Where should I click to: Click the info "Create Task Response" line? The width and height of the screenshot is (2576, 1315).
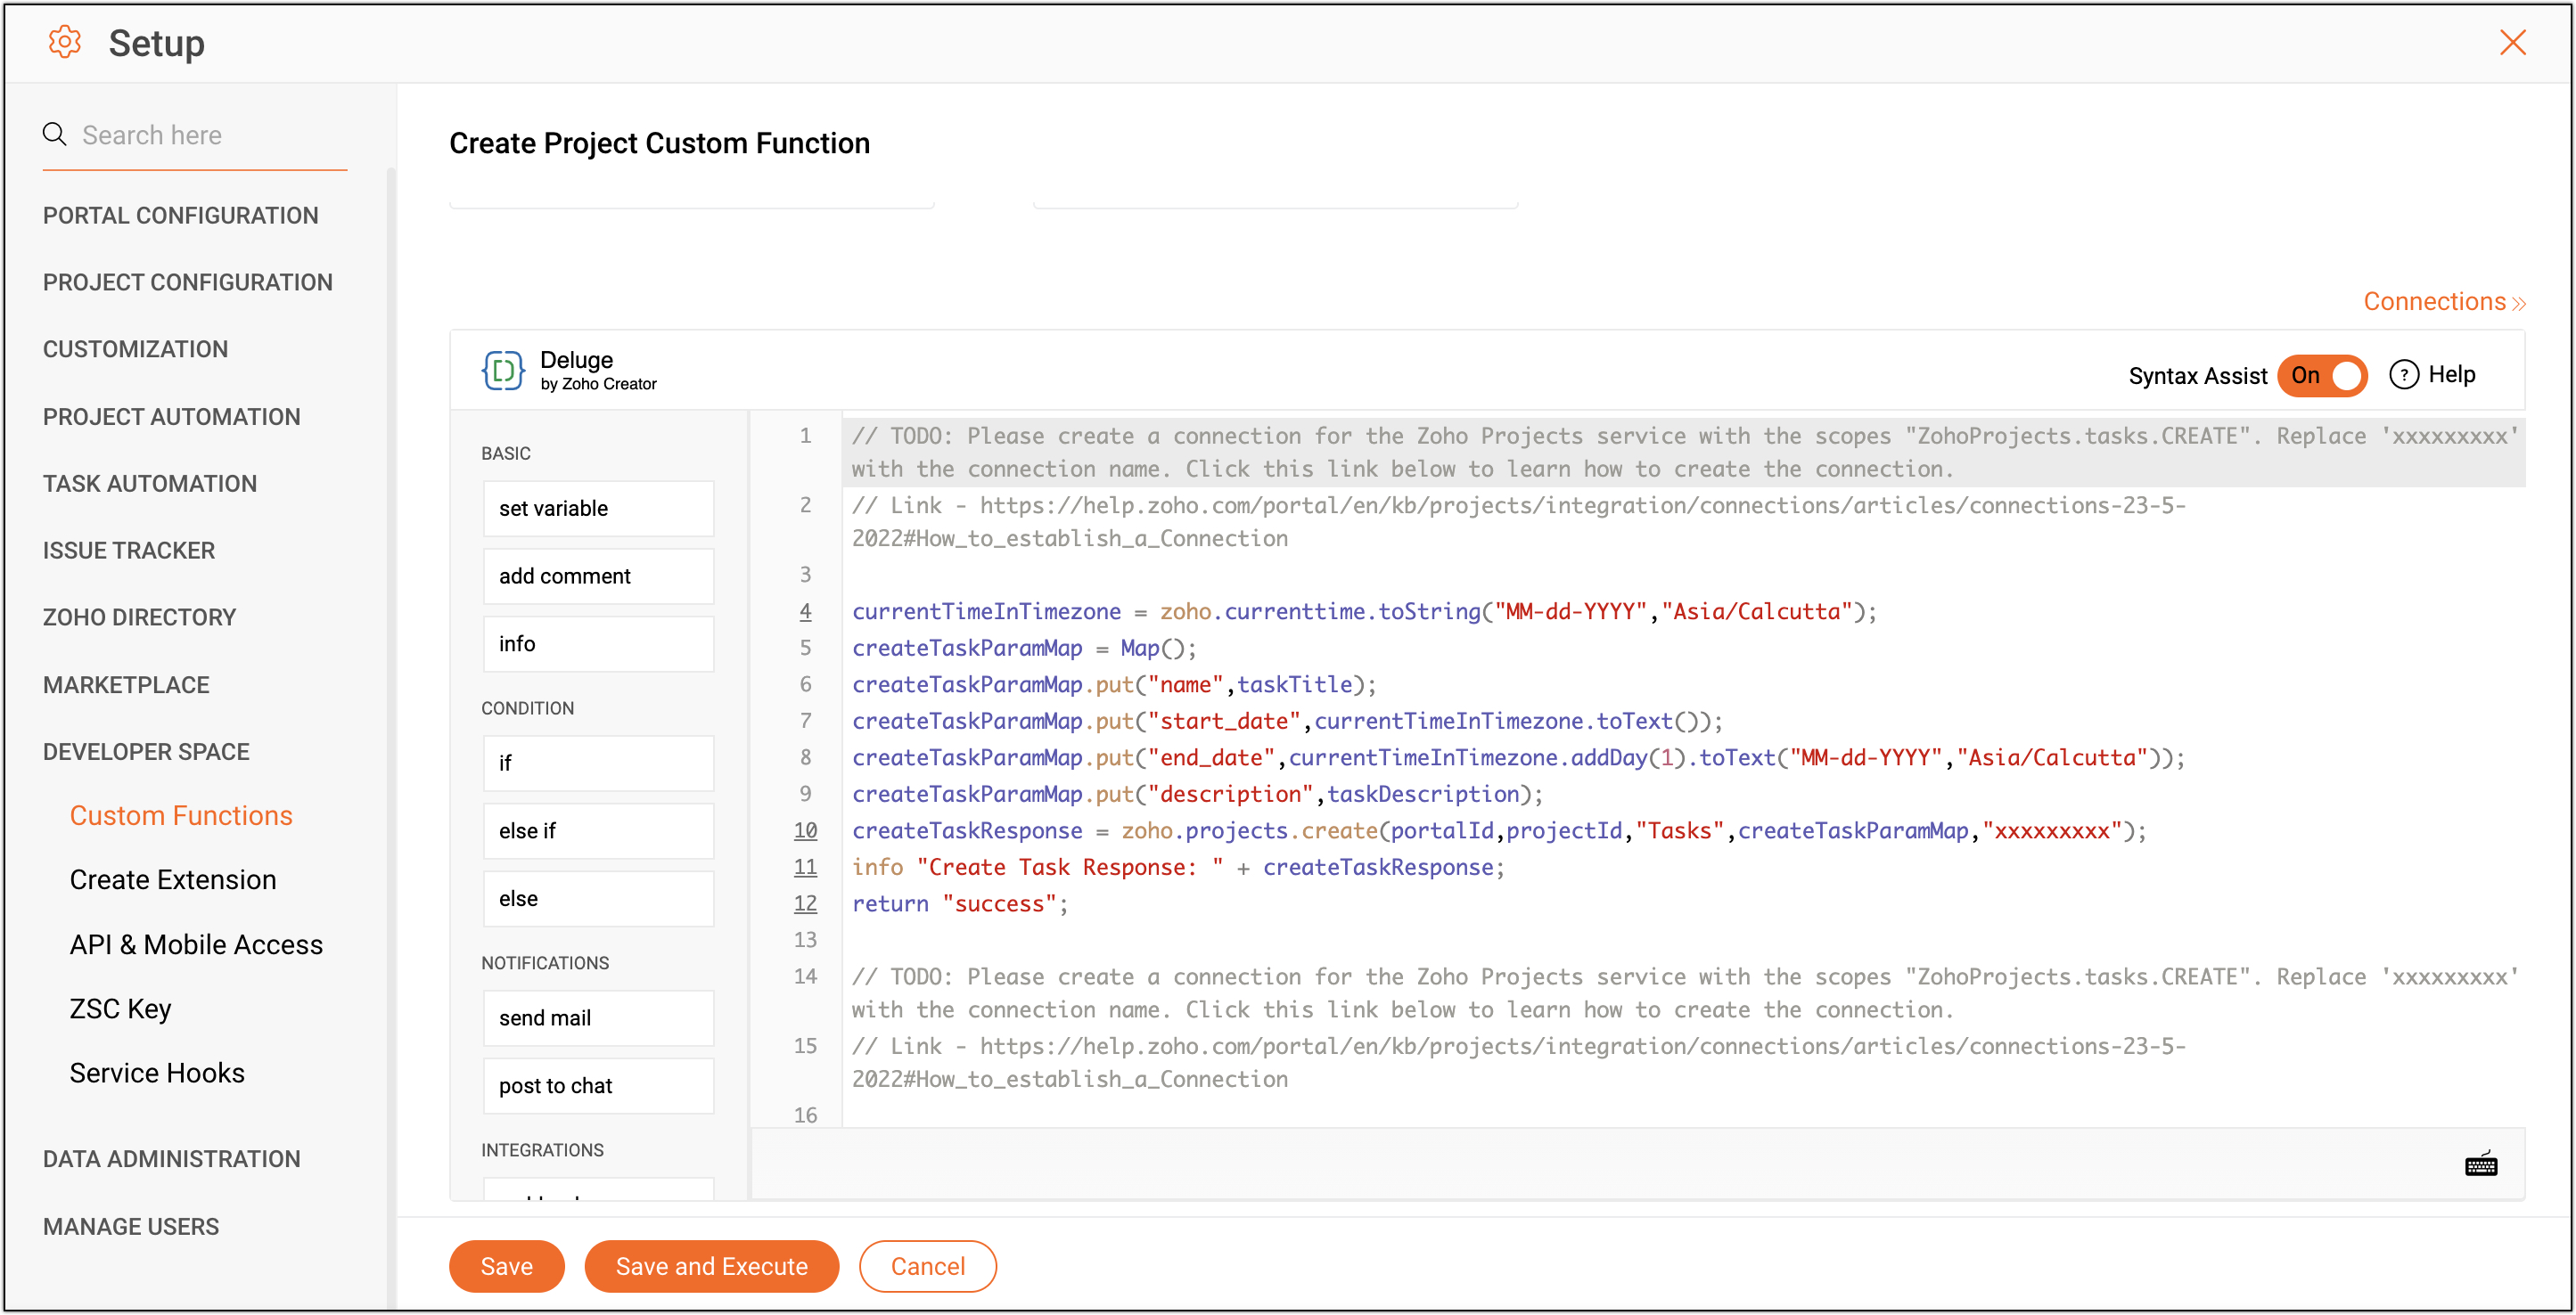pos(1178,868)
